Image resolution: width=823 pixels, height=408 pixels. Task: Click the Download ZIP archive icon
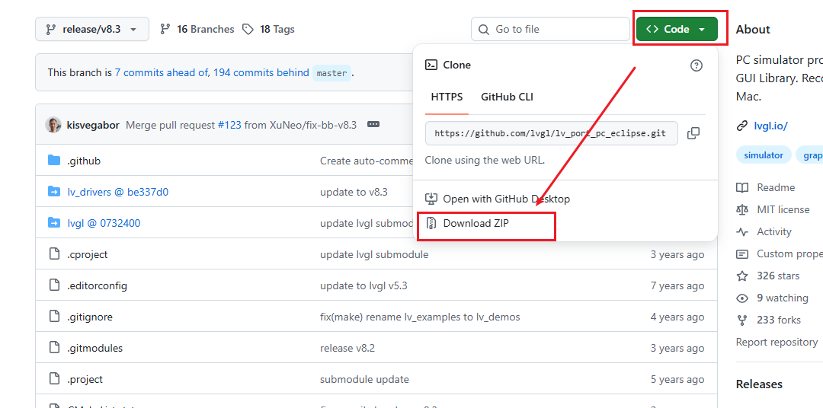(x=431, y=223)
